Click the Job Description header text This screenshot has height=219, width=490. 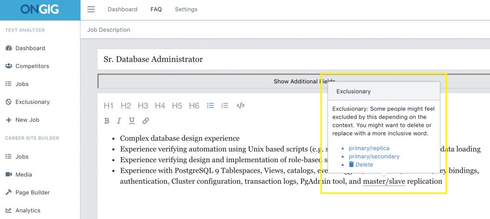(109, 30)
